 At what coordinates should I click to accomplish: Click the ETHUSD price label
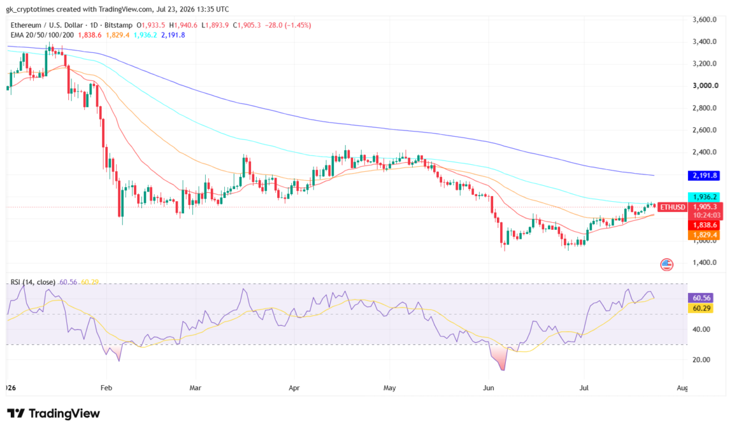pyautogui.click(x=672, y=207)
